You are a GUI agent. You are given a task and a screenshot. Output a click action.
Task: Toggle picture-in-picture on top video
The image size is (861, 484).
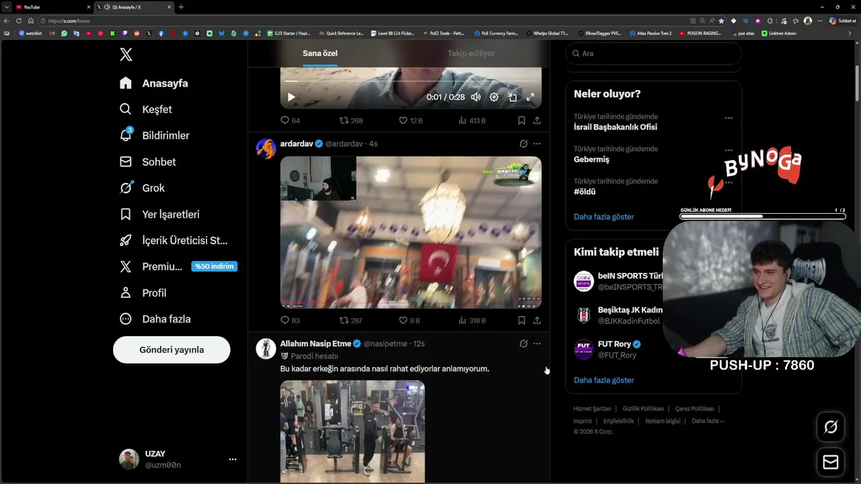512,97
